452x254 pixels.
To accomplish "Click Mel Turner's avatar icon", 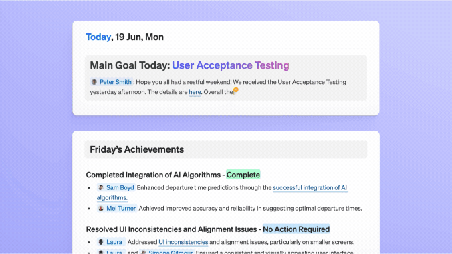I will tap(101, 208).
